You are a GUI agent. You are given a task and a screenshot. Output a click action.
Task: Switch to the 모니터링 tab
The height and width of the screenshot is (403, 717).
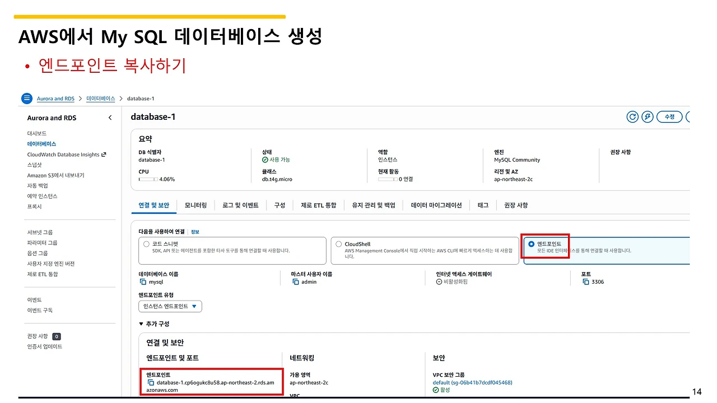pyautogui.click(x=196, y=205)
